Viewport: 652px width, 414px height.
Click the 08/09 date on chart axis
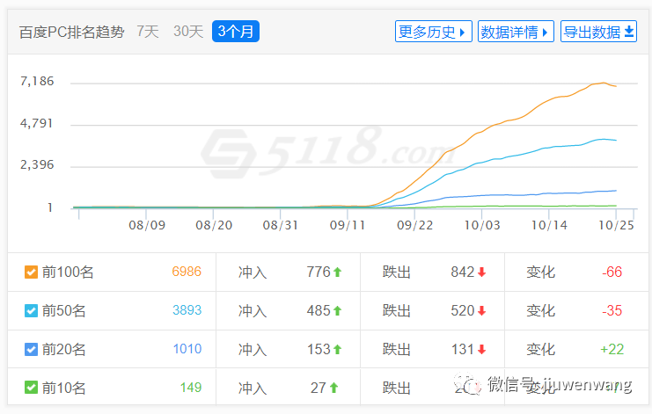[x=147, y=226]
